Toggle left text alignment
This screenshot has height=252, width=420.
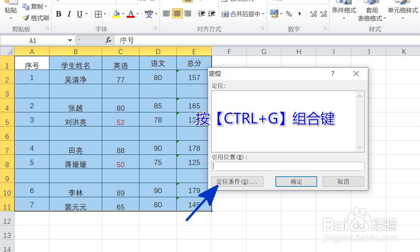coord(167,13)
